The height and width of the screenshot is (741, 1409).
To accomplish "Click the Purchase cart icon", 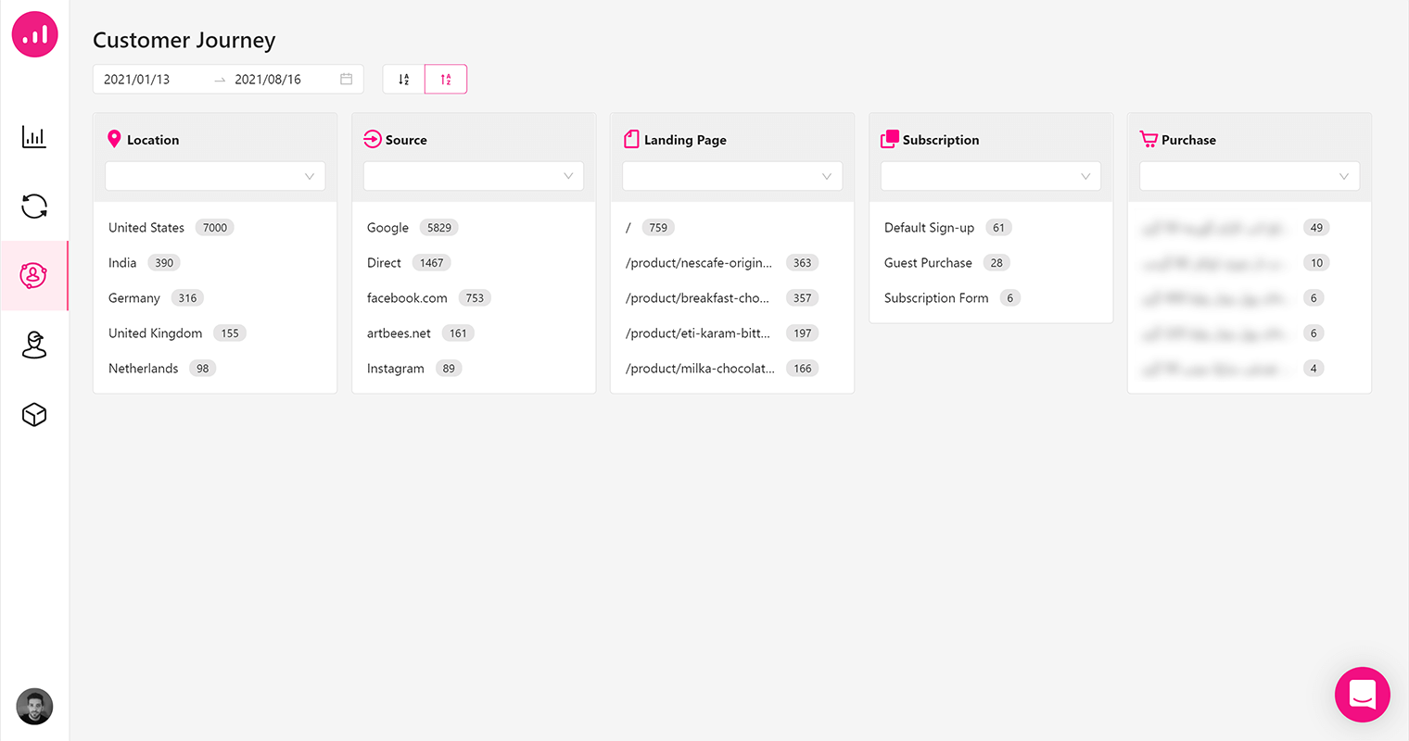I will point(1149,139).
